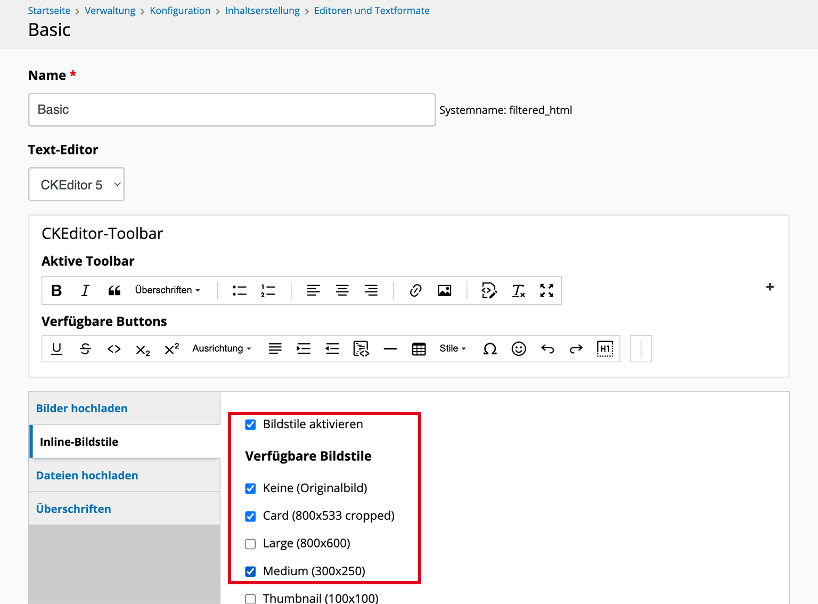Select the image insert icon
The width and height of the screenshot is (818, 604).
click(x=445, y=290)
